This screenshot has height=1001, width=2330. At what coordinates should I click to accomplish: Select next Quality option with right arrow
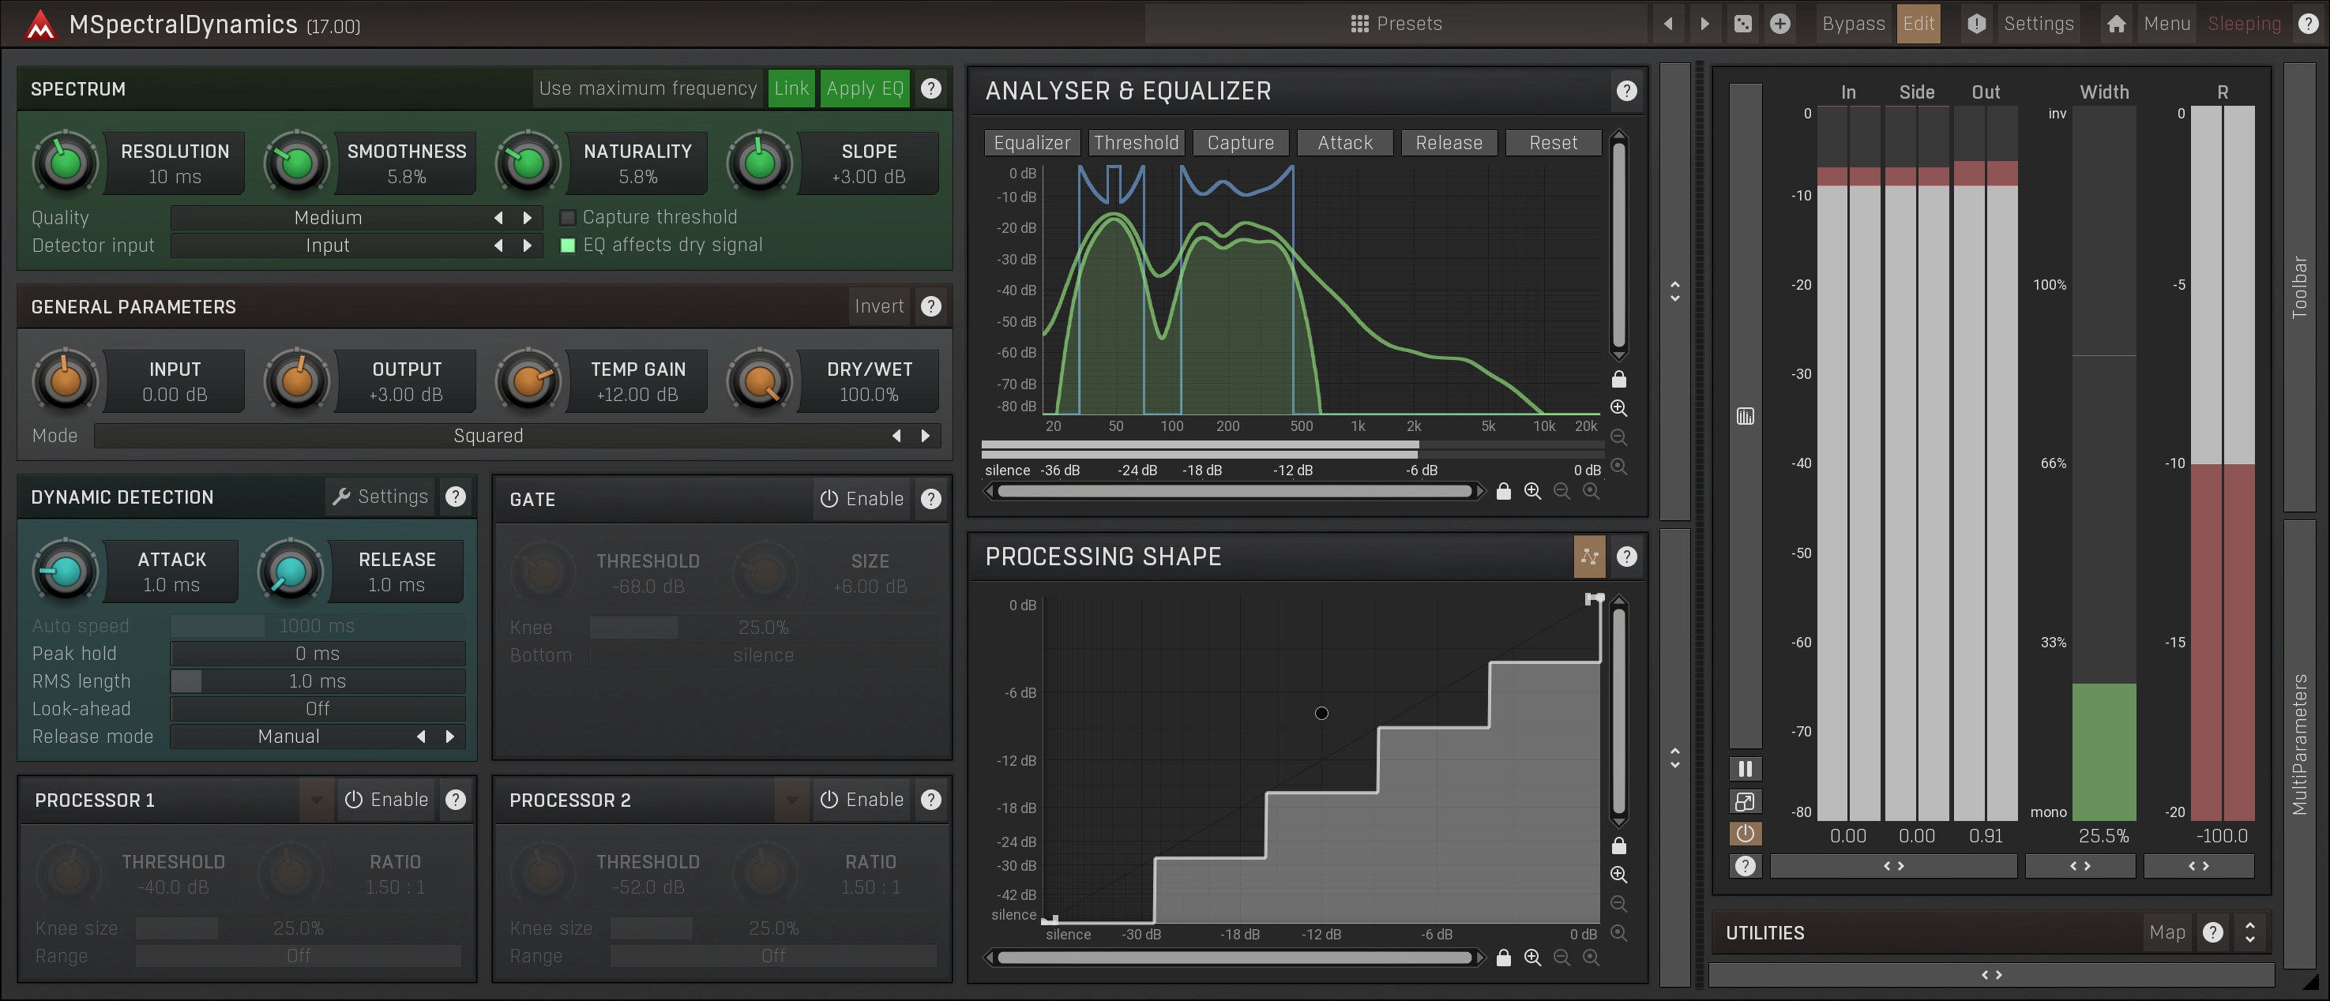click(528, 218)
